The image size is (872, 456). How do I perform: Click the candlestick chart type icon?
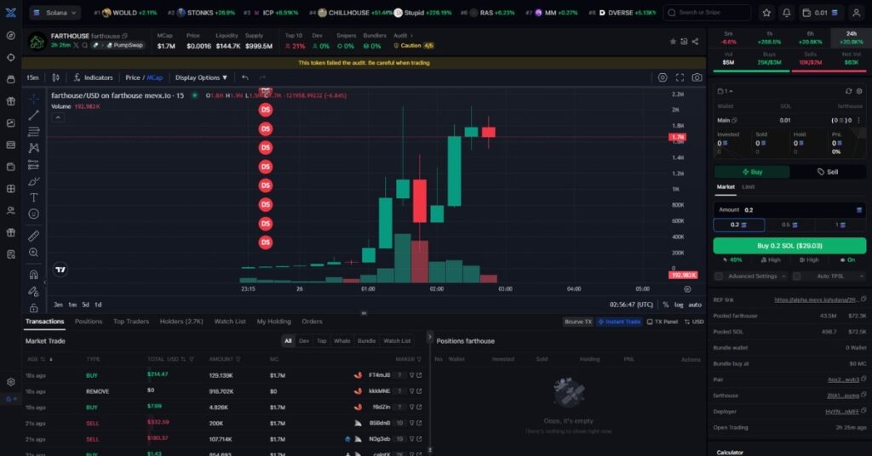[x=55, y=77]
